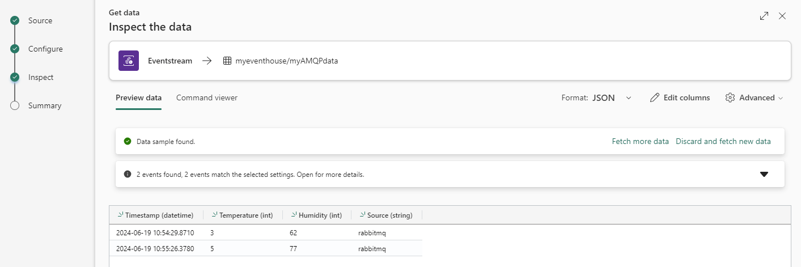
Task: Expand the events found details arrow
Action: pos(764,174)
